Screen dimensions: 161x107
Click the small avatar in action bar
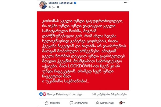[121, 103]
